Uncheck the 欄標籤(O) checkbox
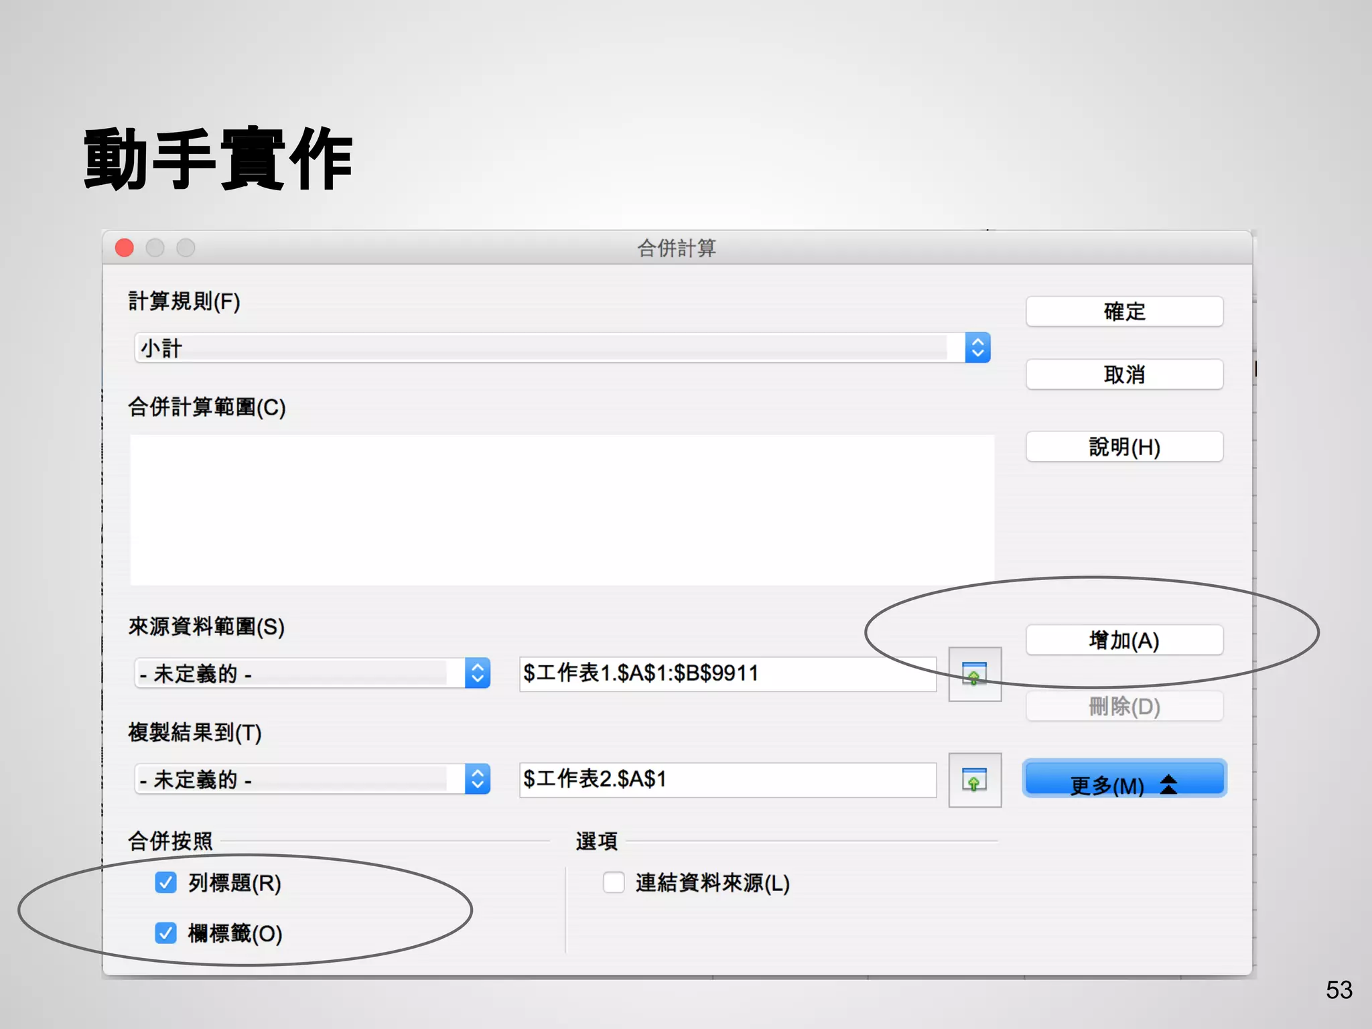 click(x=165, y=933)
